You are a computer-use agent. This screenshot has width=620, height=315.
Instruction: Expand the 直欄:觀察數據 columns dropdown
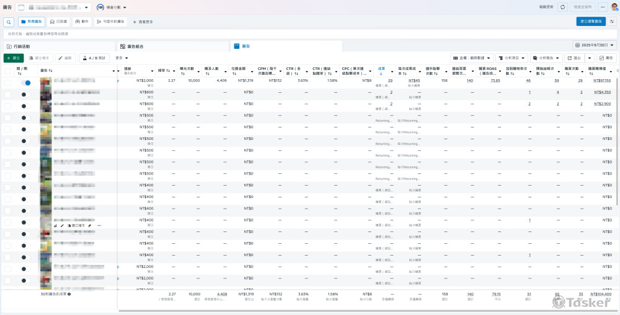(471, 58)
